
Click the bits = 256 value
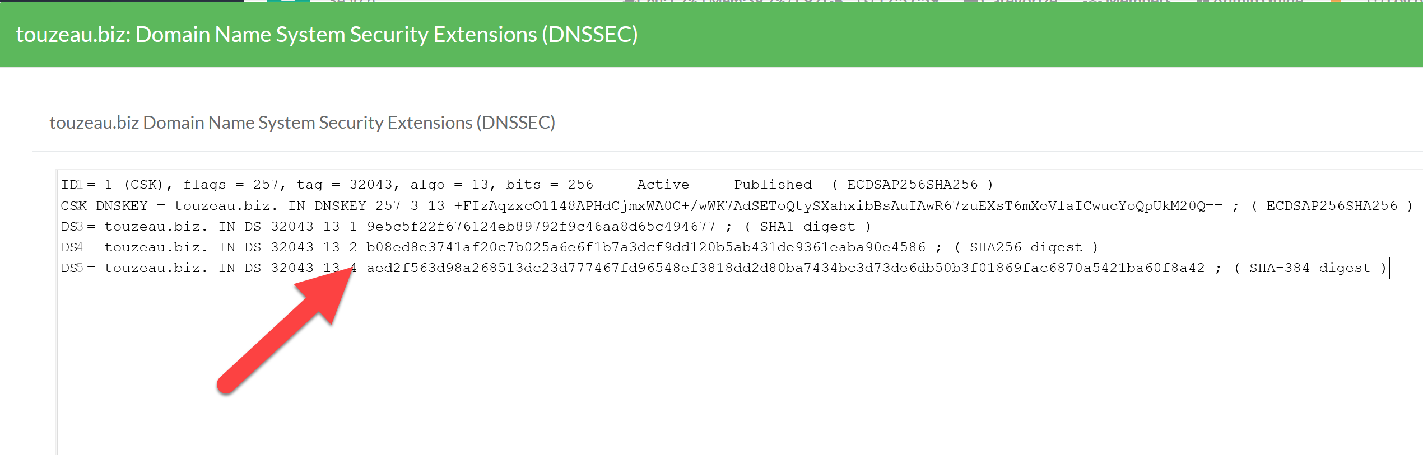click(549, 185)
